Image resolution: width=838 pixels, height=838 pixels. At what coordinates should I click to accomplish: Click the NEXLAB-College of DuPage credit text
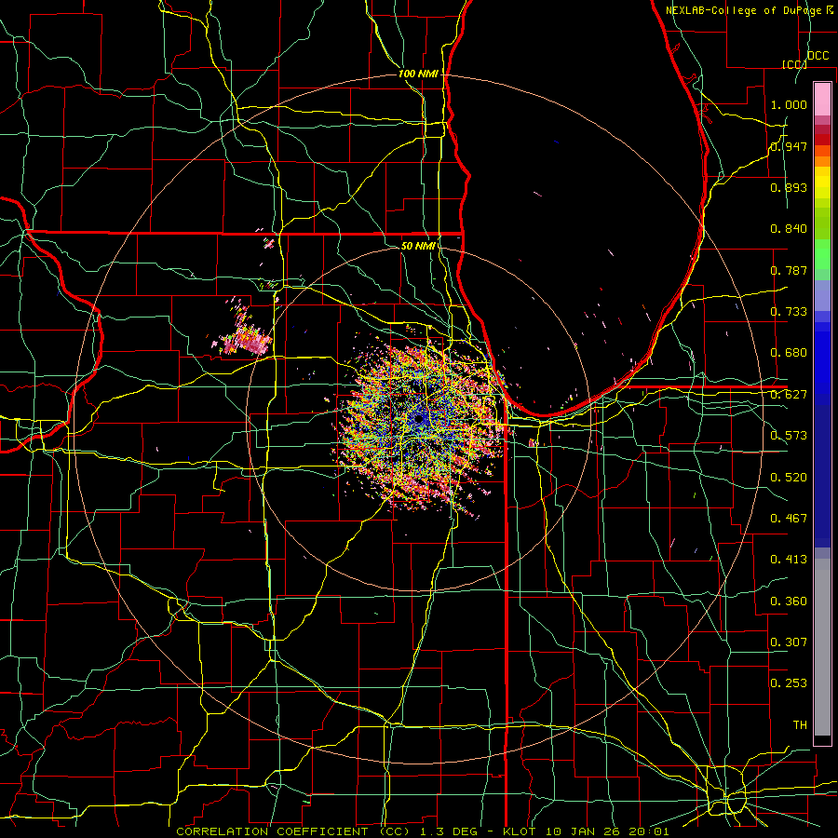(x=750, y=10)
